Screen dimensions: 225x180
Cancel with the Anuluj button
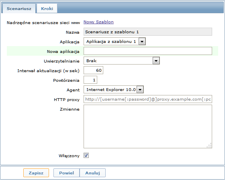point(92,173)
